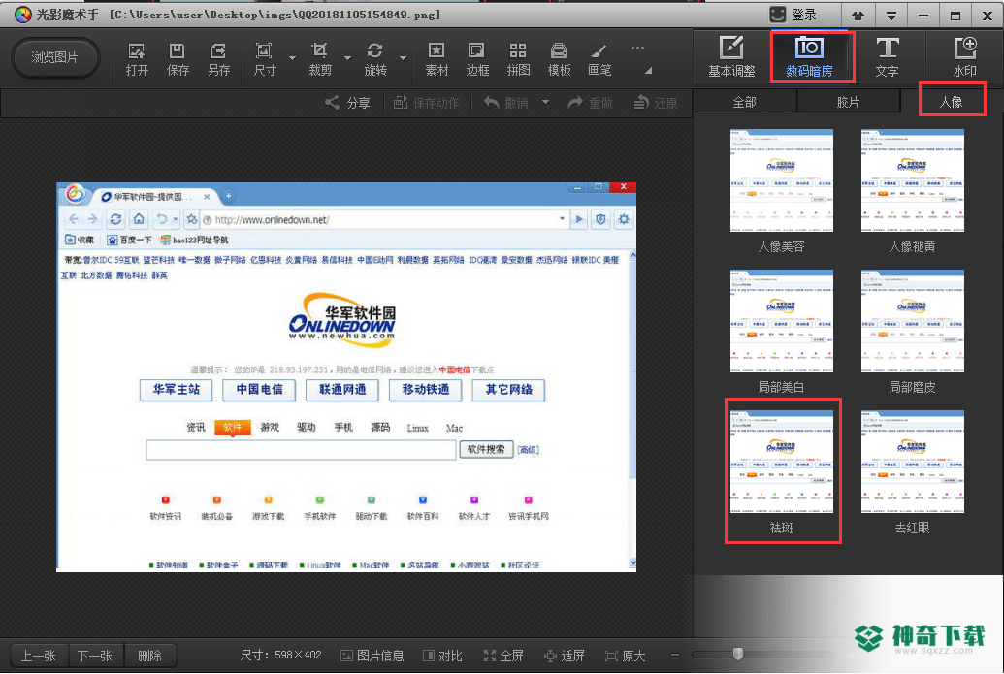Open the 水印 watermark tab
Image resolution: width=1004 pixels, height=674 pixels.
point(964,56)
